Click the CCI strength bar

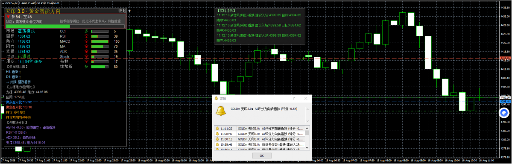99,31
